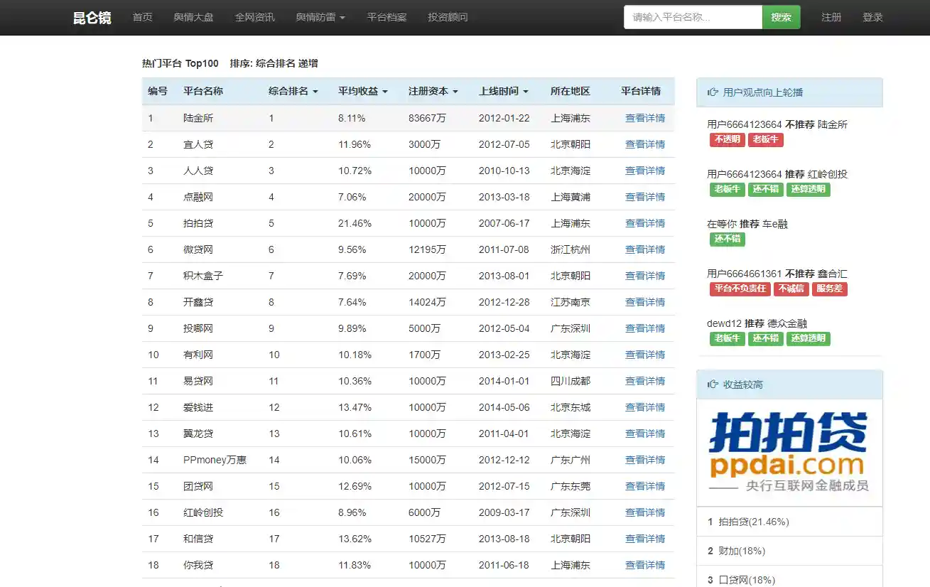Click the 昆仑镜 site logo
The width and height of the screenshot is (930, 587).
92,18
